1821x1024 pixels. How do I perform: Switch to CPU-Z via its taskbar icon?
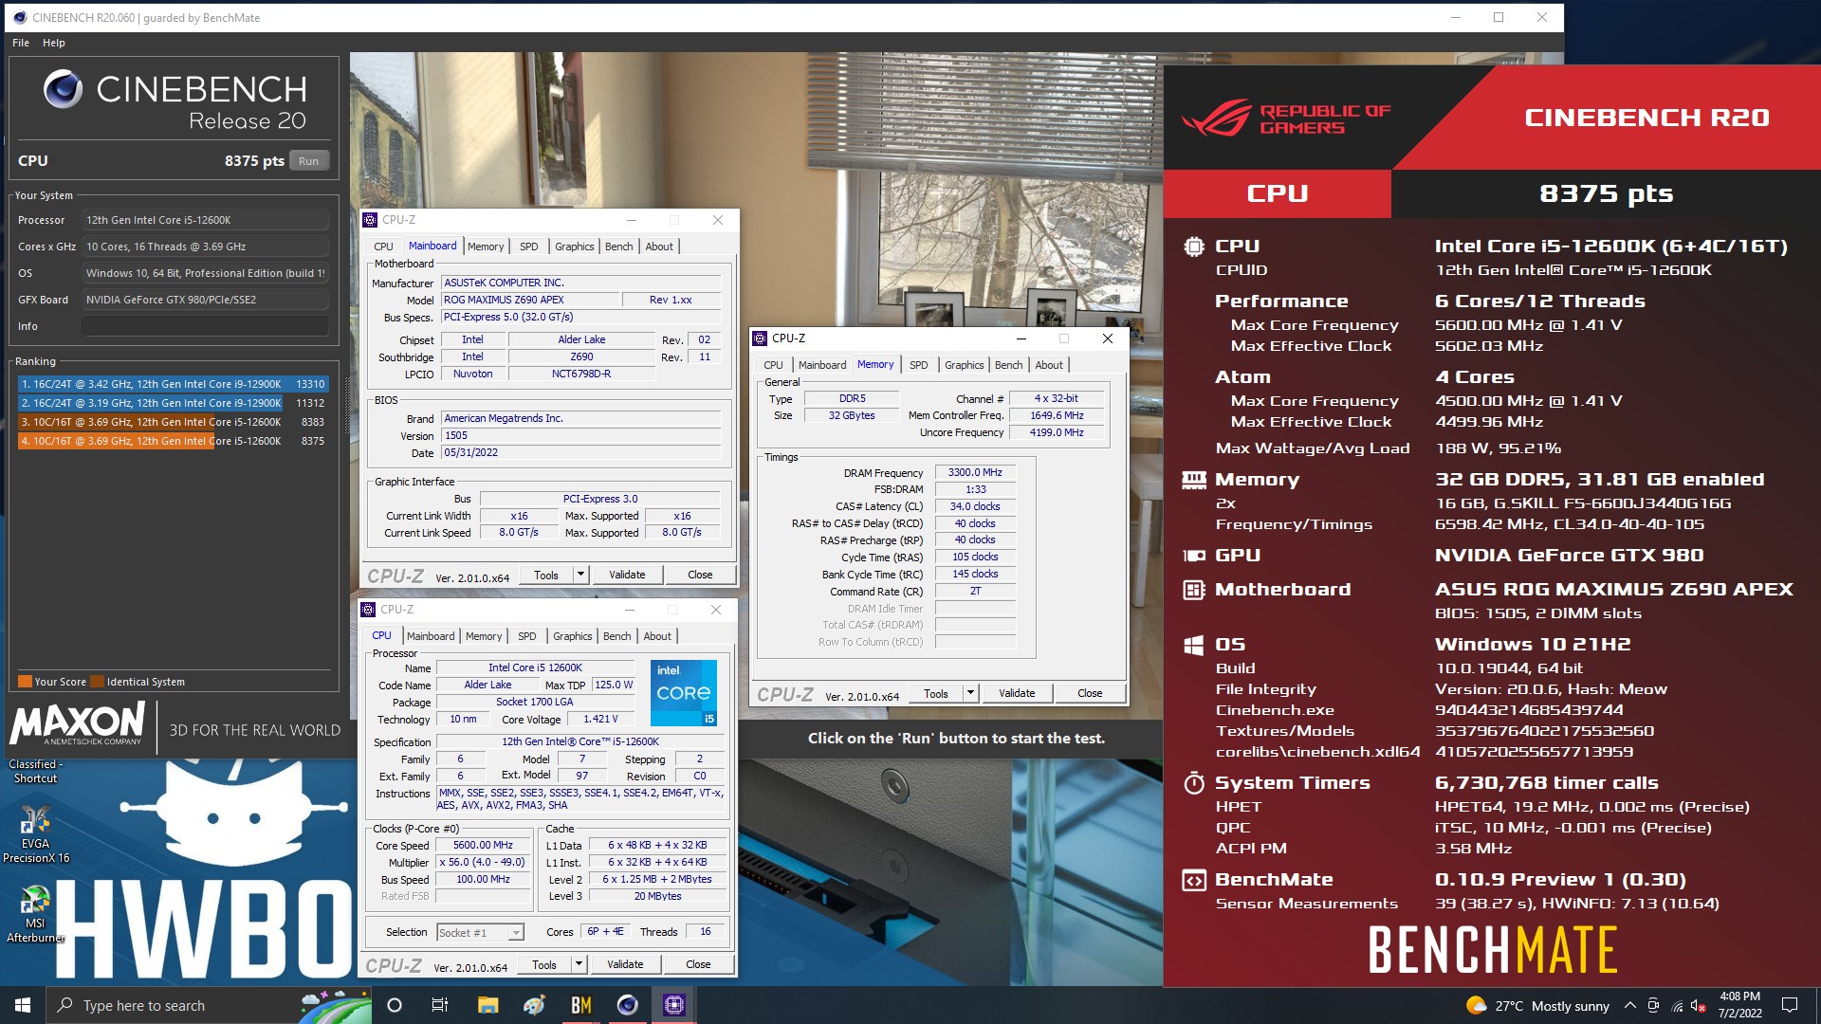coord(673,1005)
